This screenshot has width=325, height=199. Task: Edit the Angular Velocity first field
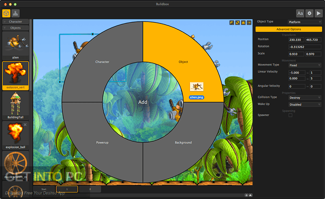point(297,86)
